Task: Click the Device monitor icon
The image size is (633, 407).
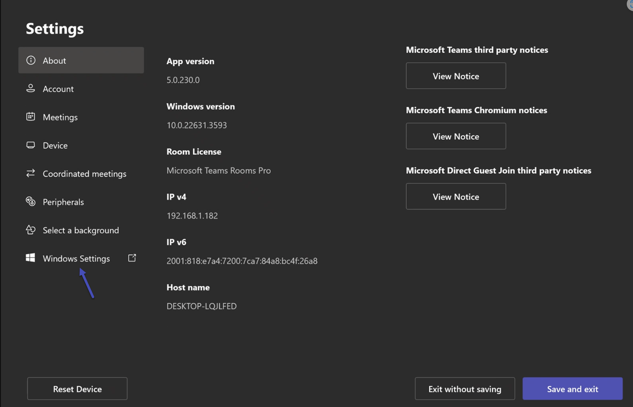Action: click(31, 145)
